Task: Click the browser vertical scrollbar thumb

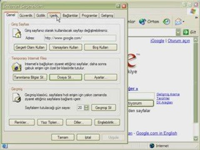Action: tap(196, 82)
